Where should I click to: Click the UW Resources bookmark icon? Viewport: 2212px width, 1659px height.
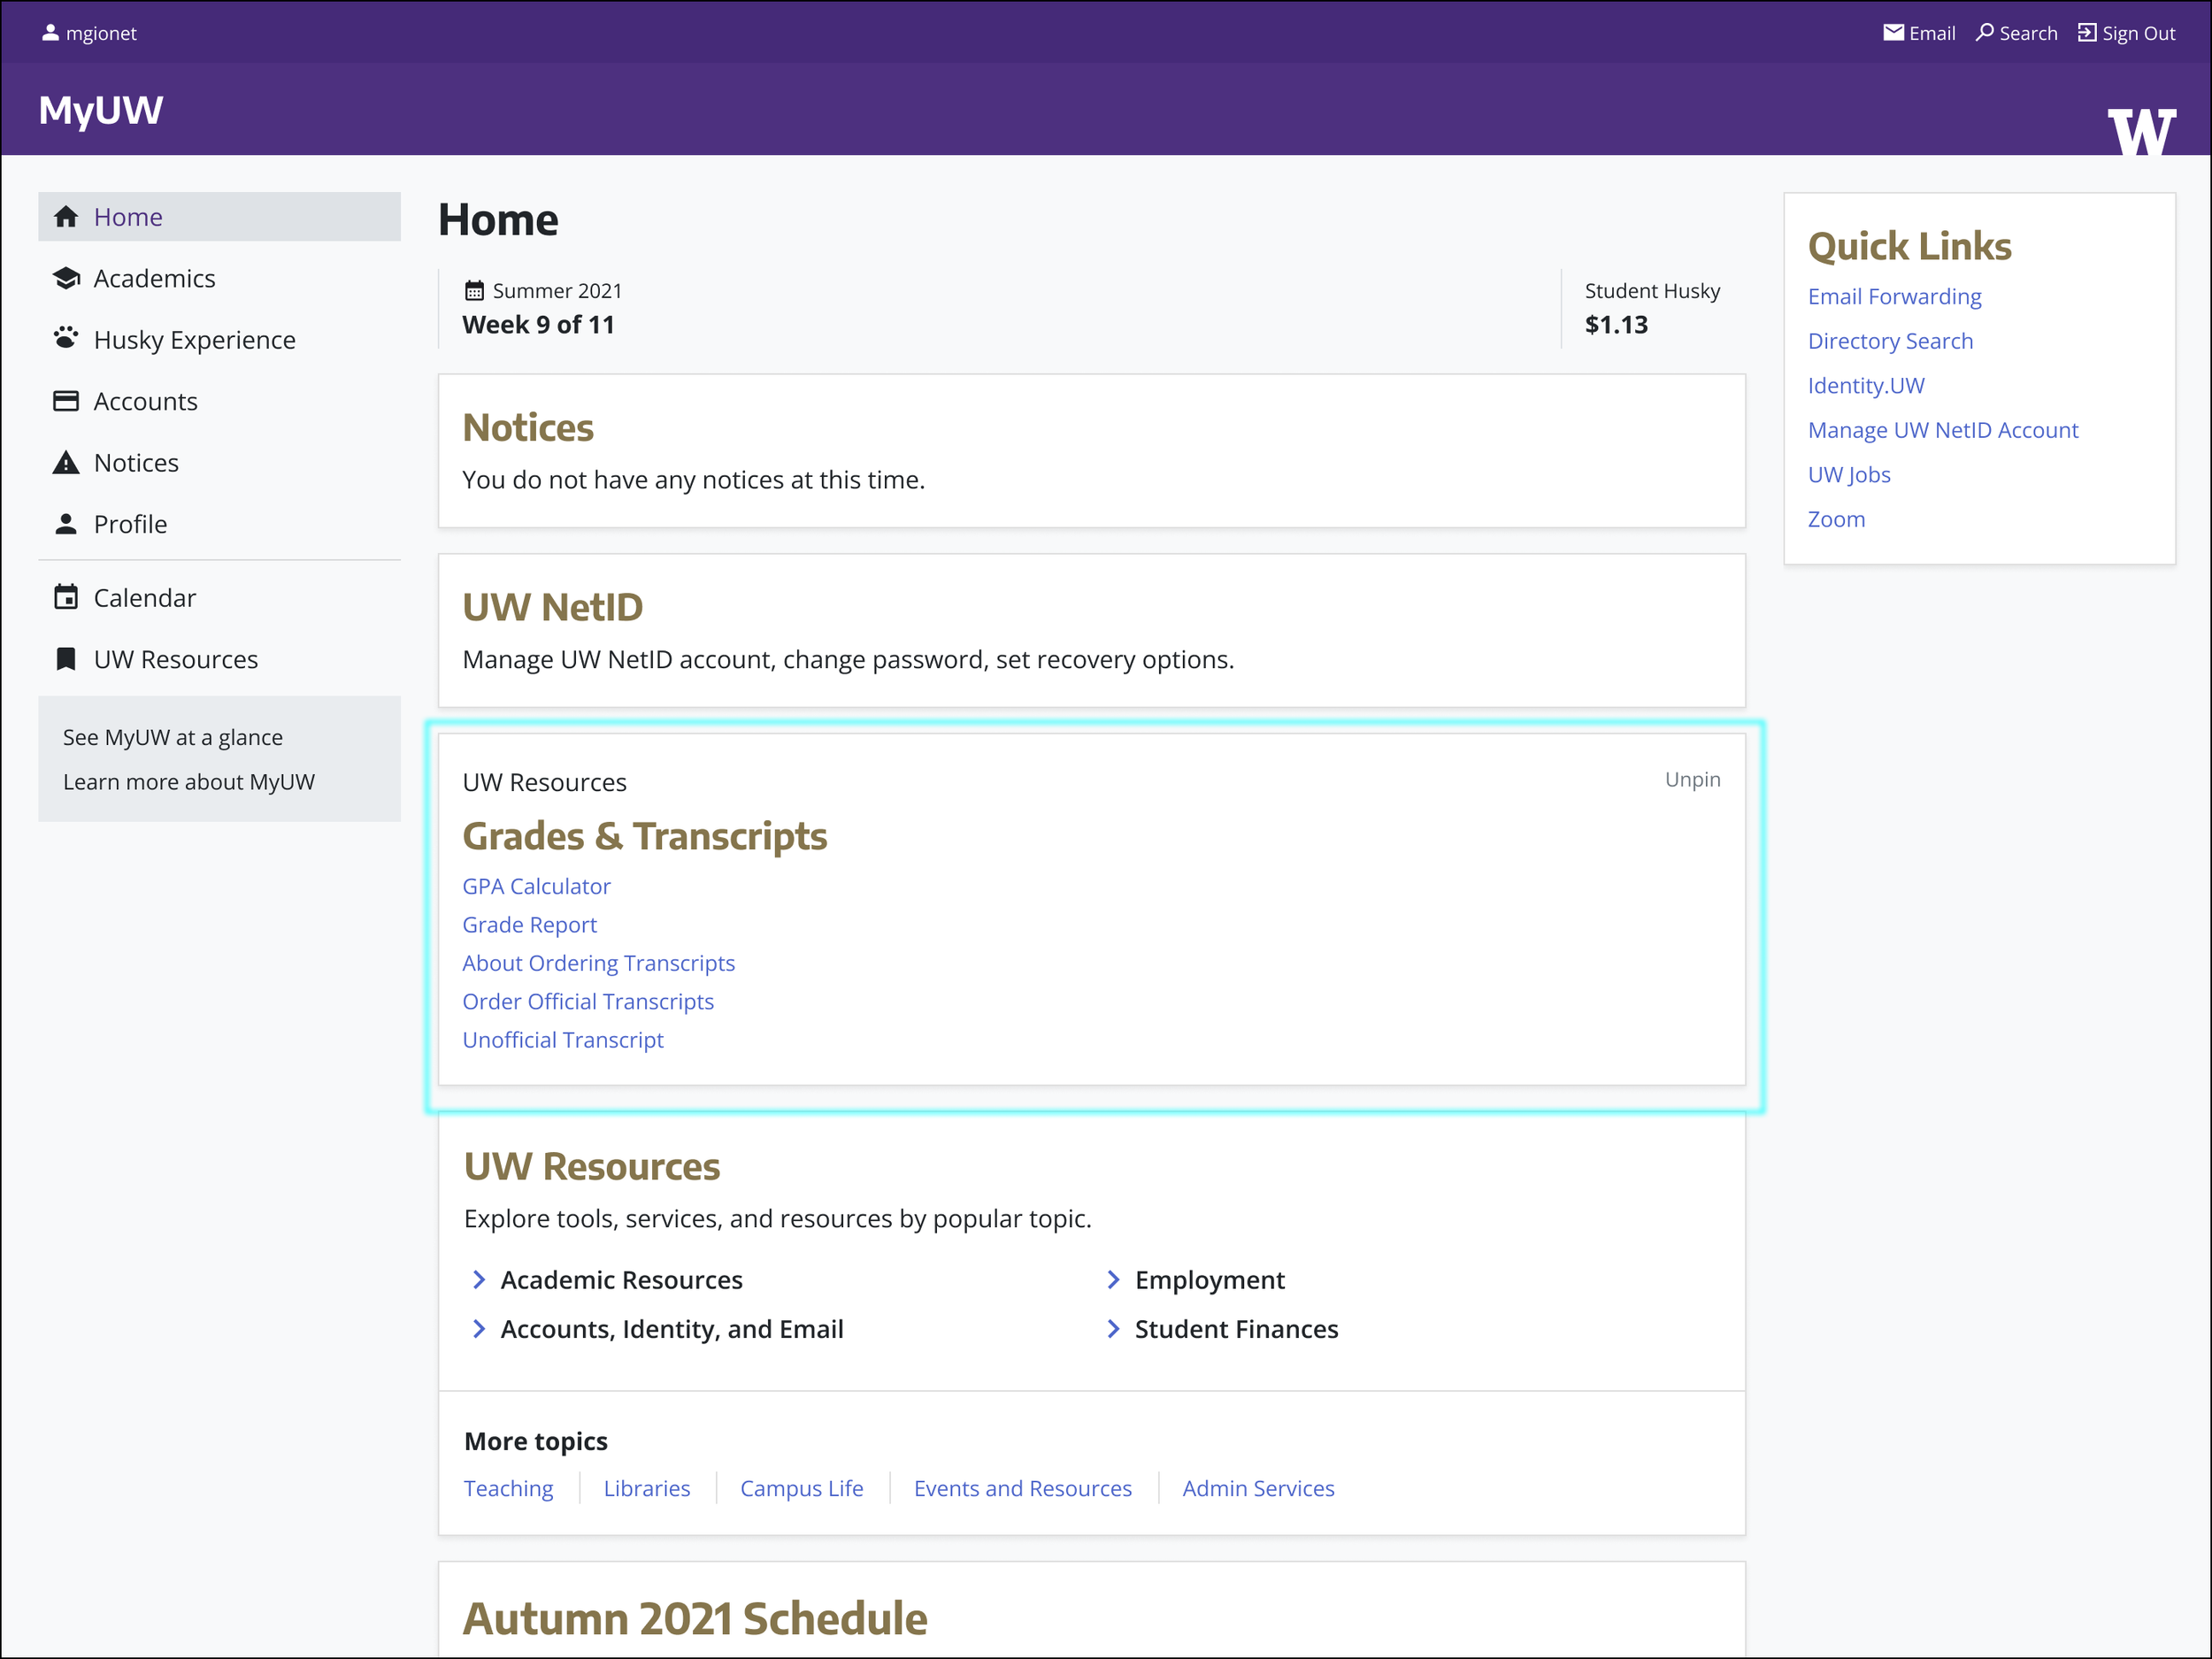66,658
